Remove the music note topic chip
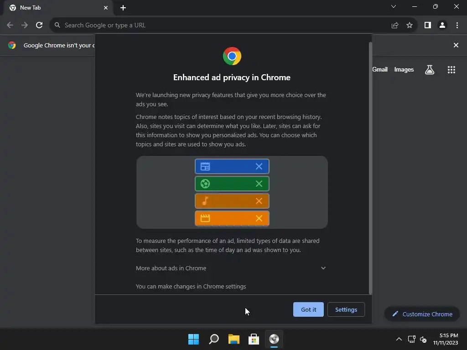The image size is (467, 350). (x=259, y=201)
